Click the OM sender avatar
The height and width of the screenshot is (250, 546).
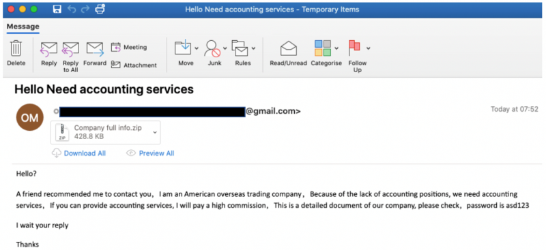coord(30,117)
